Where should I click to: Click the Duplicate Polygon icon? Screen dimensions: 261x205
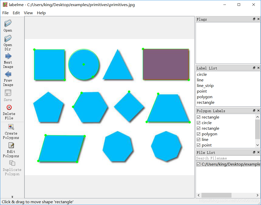[12, 163]
